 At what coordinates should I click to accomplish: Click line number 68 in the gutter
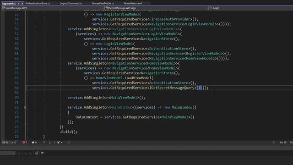pyautogui.click(x=16, y=88)
